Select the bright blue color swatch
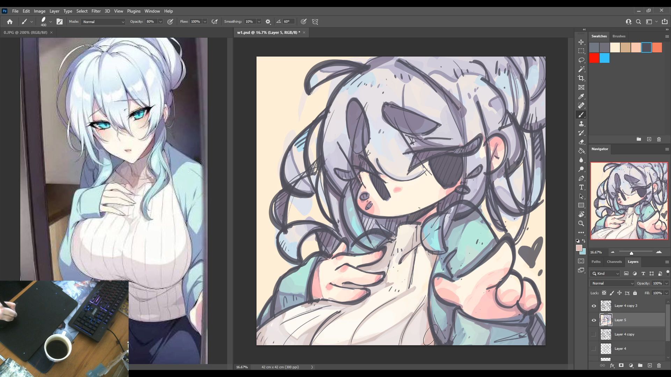Viewport: 671px width, 377px height. pyautogui.click(x=605, y=58)
